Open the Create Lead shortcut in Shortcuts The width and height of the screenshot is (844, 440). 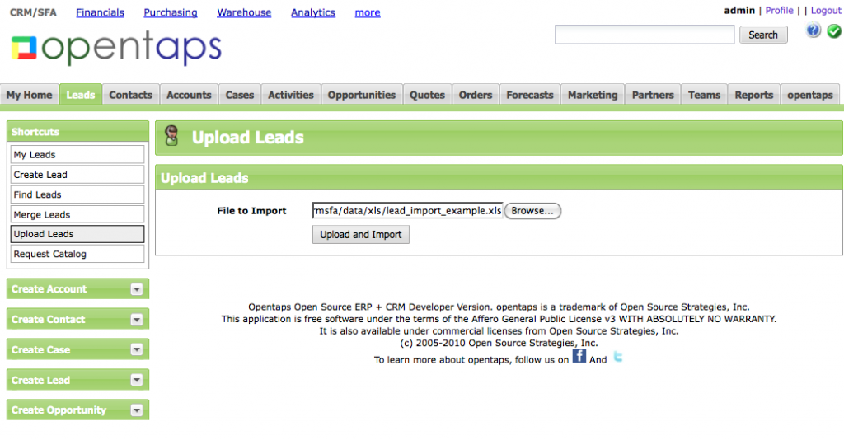point(77,175)
